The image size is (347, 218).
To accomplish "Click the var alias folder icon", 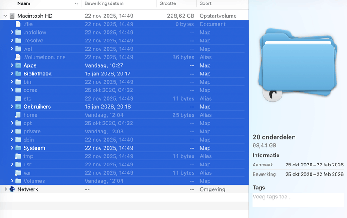I will click(x=18, y=173).
